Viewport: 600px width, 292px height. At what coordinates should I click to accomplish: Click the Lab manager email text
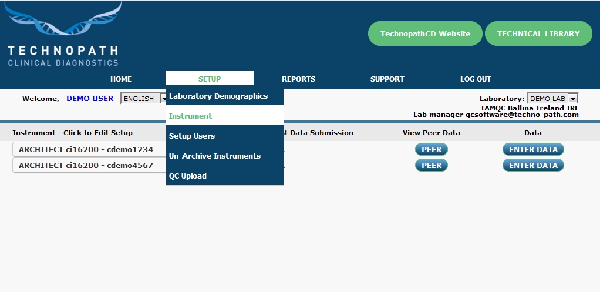496,115
